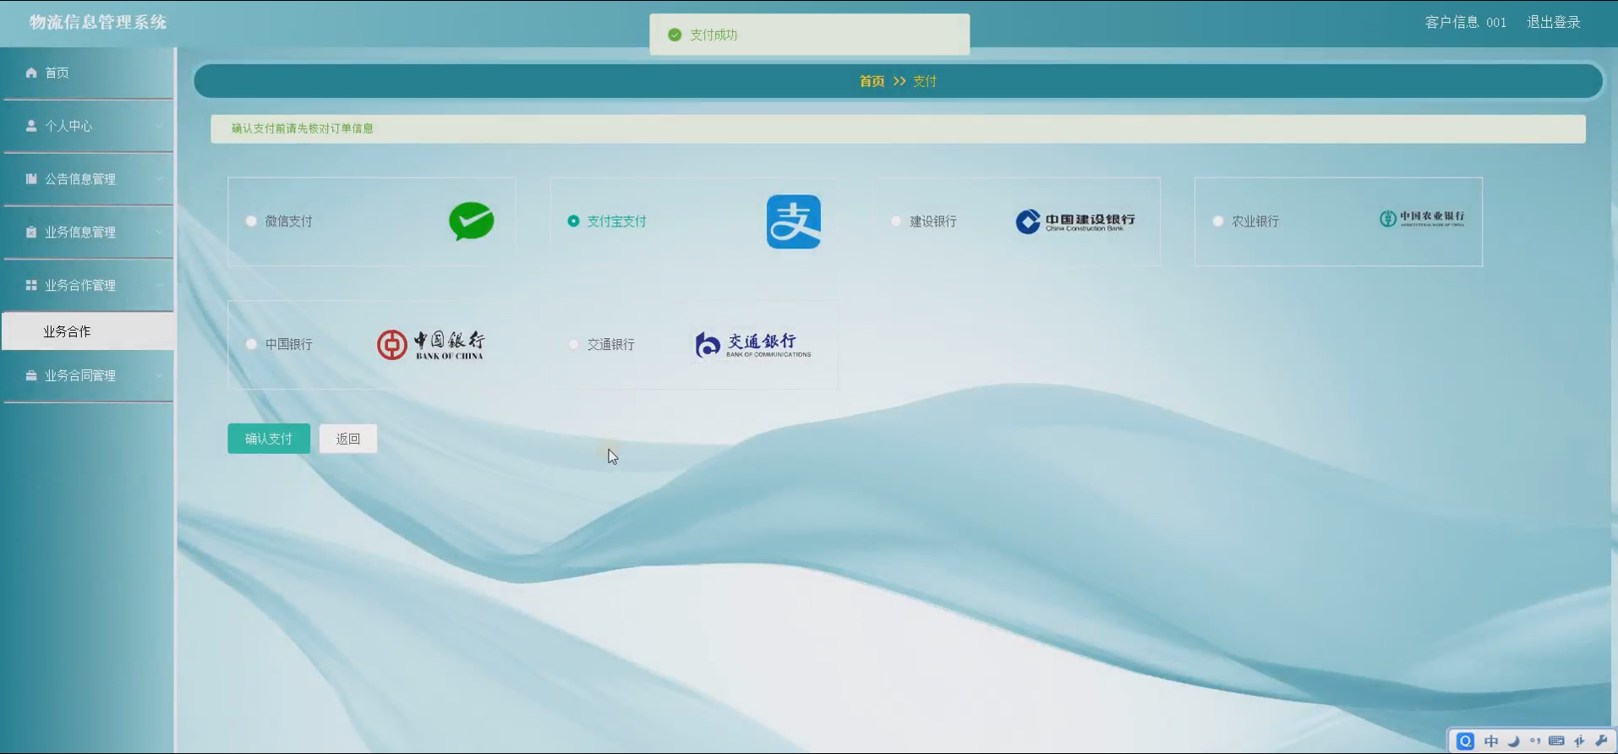Toggle the punctuation mode icon in IME bar
The image size is (1618, 754).
pyautogui.click(x=1535, y=740)
